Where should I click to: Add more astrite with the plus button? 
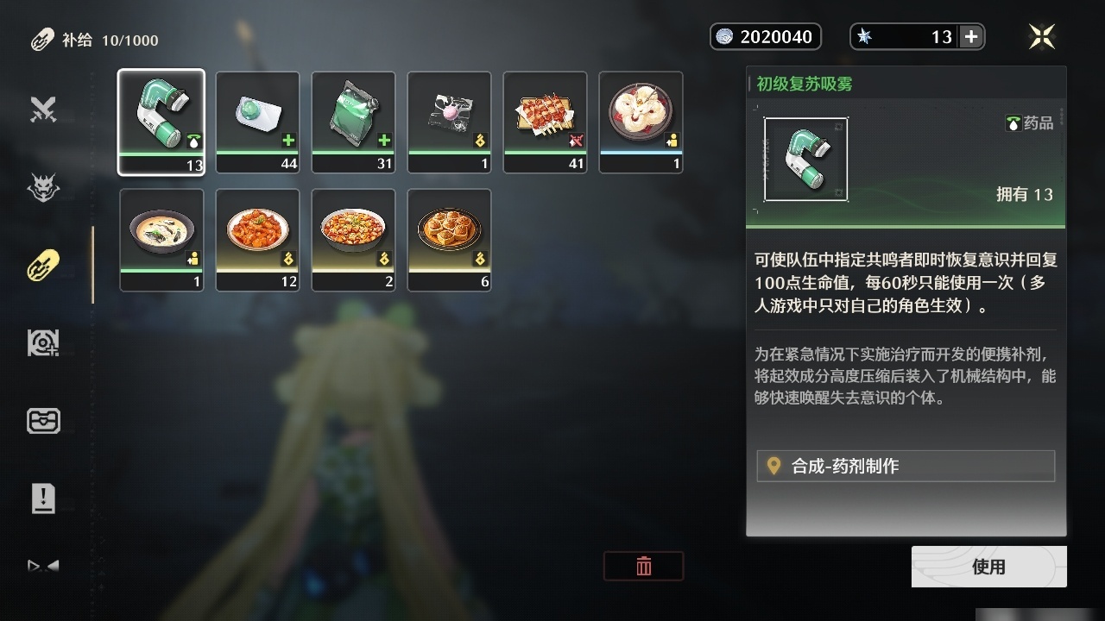971,36
